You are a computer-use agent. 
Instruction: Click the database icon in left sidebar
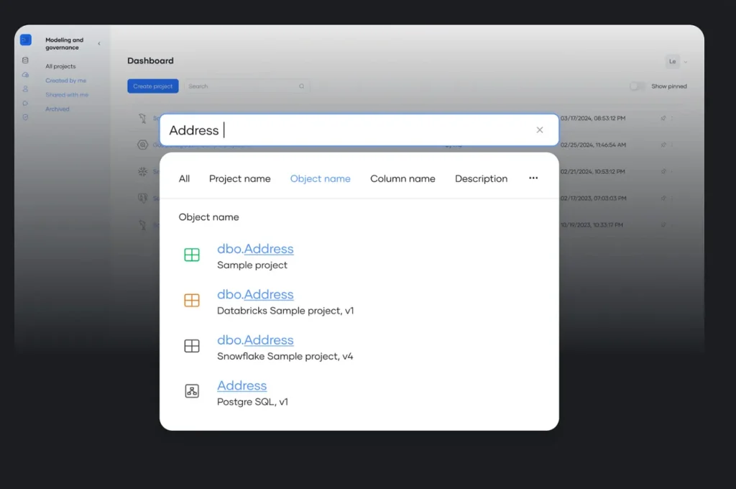click(25, 60)
